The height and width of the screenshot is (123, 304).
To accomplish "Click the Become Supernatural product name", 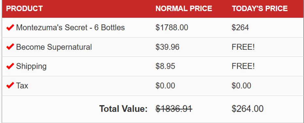I will (x=54, y=47).
